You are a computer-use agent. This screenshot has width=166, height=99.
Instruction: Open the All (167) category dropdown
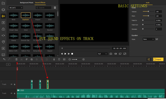16,8
